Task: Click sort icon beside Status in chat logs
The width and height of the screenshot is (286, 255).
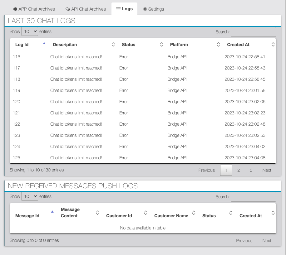Action: pyautogui.click(x=162, y=45)
